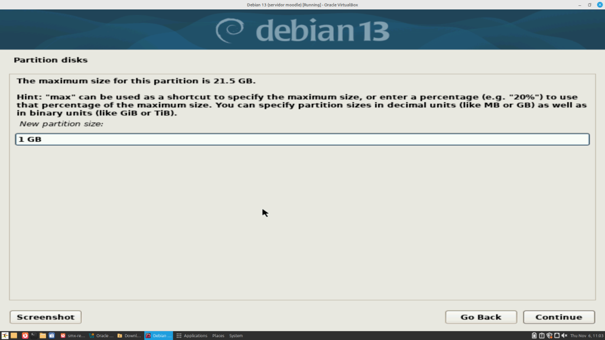
Task: Open the System menu
Action: pyautogui.click(x=236, y=335)
